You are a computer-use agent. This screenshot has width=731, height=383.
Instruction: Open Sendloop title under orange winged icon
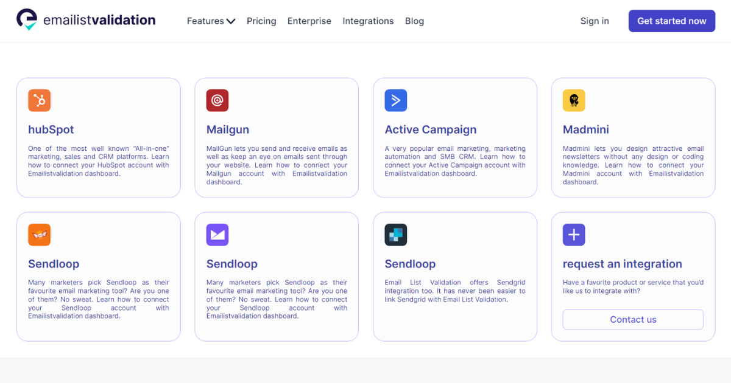click(x=54, y=264)
